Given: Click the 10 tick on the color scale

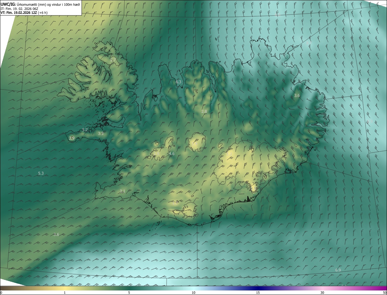Looking at the screenshot, I should tap(193, 293).
